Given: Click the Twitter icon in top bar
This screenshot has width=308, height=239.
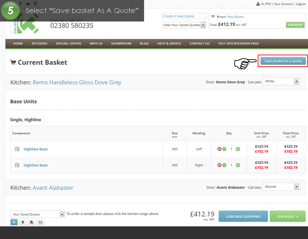Looking at the screenshot, I should click(x=28, y=4).
